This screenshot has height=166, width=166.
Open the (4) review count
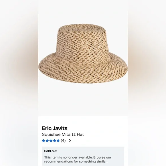tap(63, 141)
